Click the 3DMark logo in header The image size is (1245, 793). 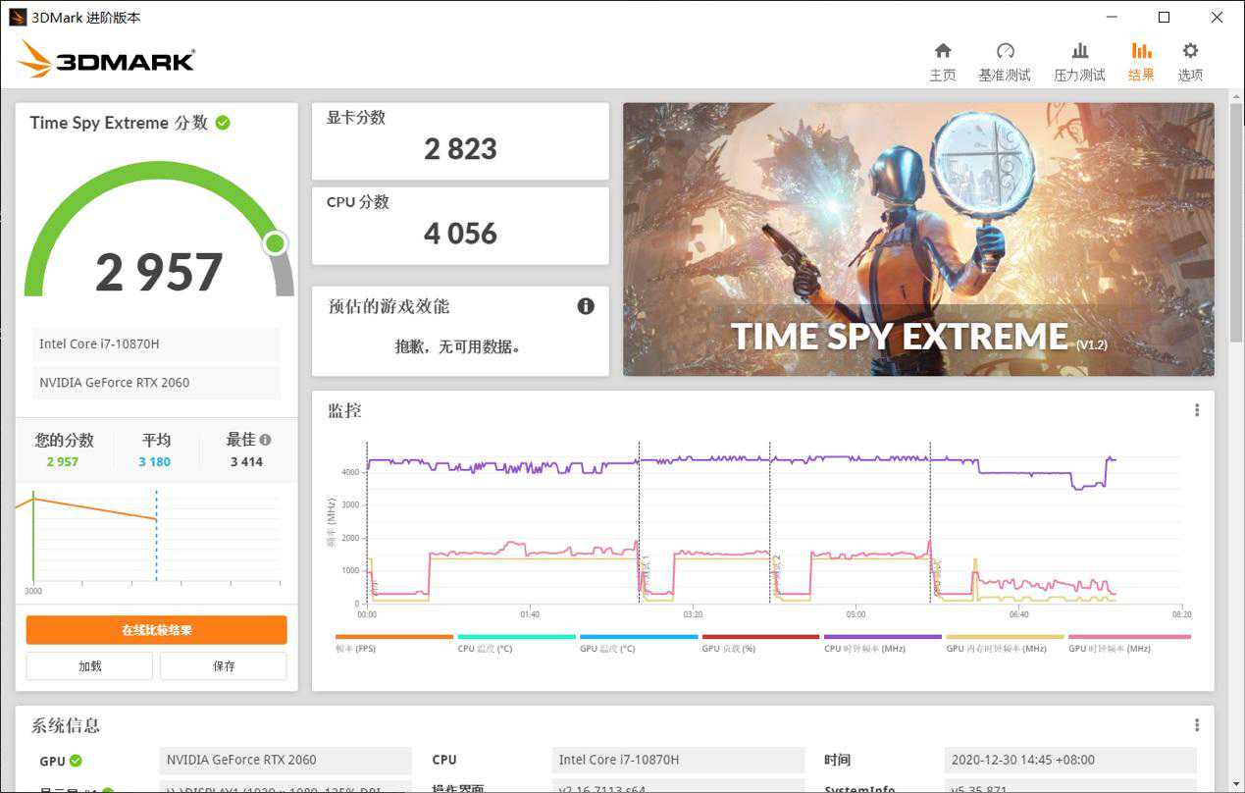[x=106, y=60]
